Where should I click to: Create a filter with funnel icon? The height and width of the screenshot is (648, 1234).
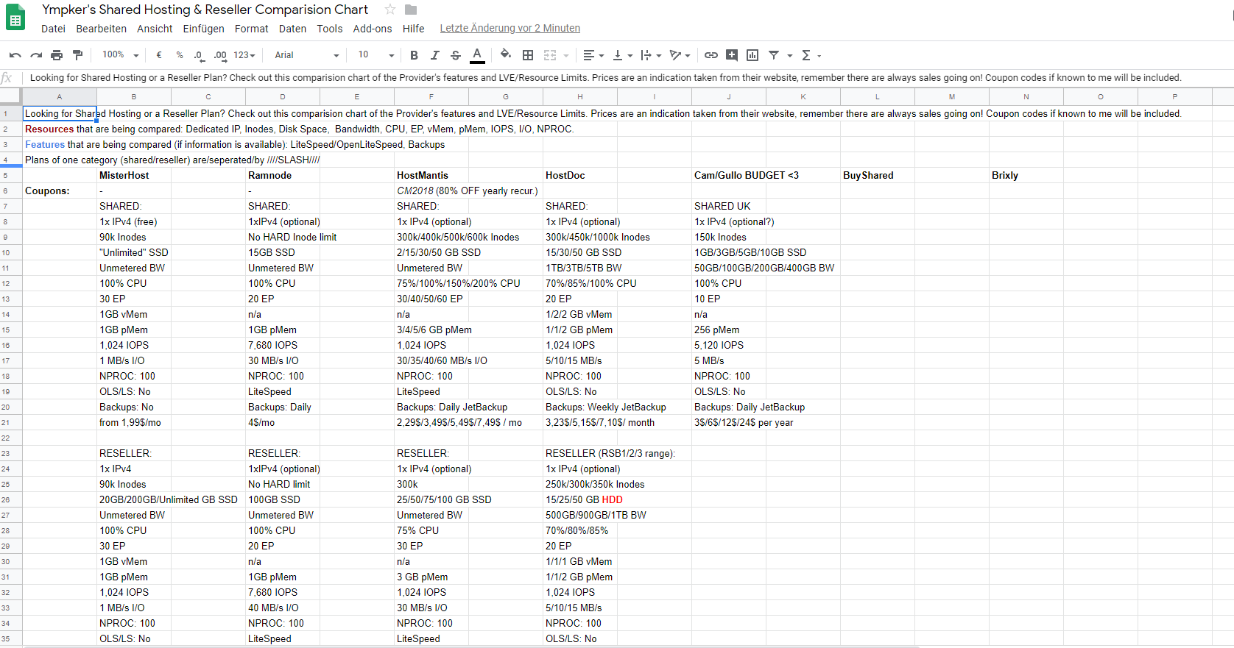[774, 55]
